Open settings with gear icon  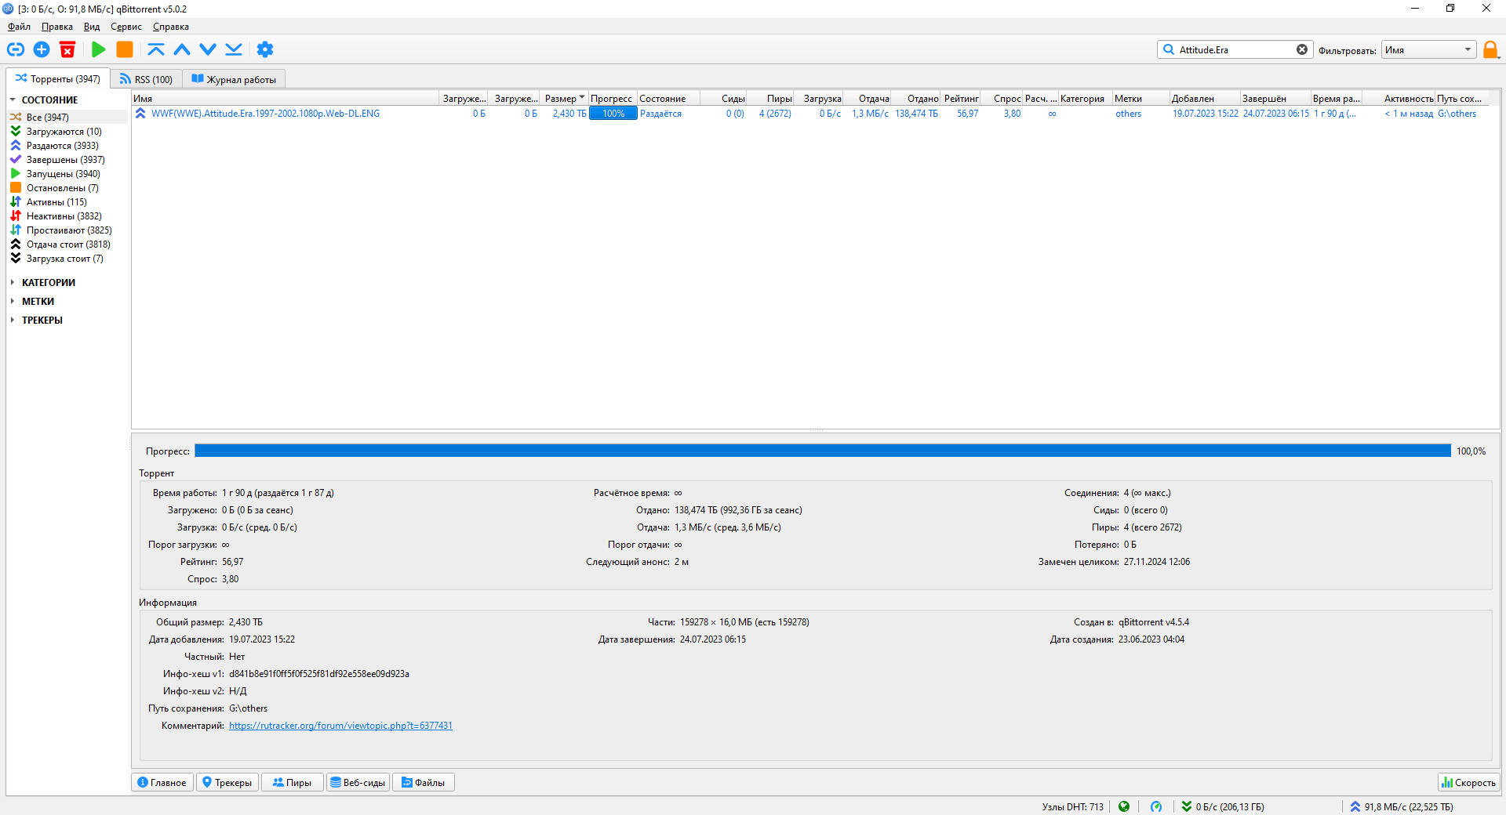[x=265, y=49]
